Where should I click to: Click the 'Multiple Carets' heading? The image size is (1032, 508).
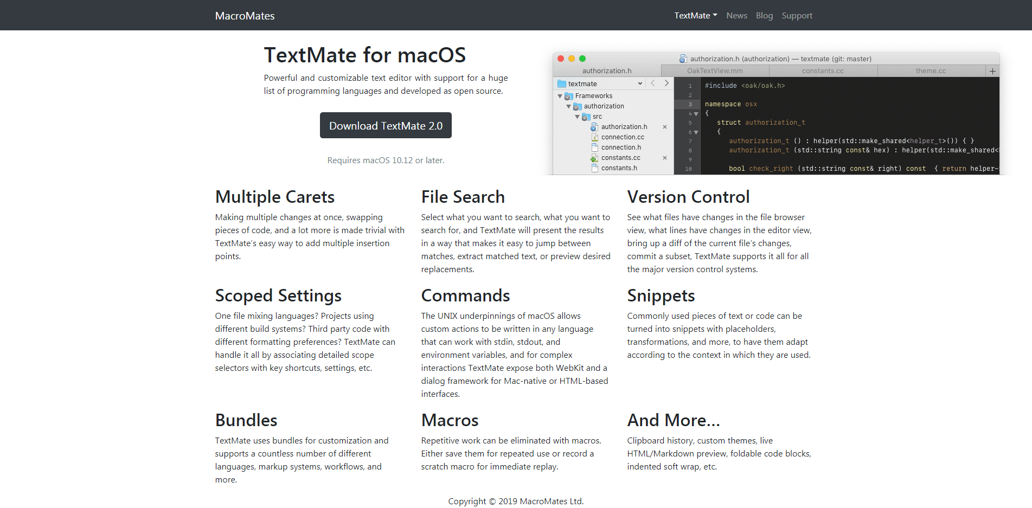pos(275,197)
